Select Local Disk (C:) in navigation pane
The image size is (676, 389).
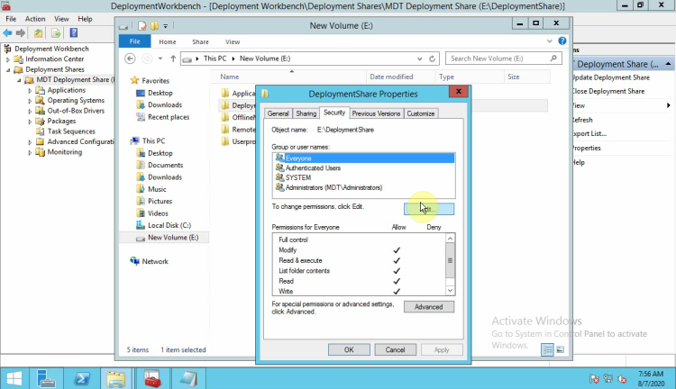click(x=169, y=225)
